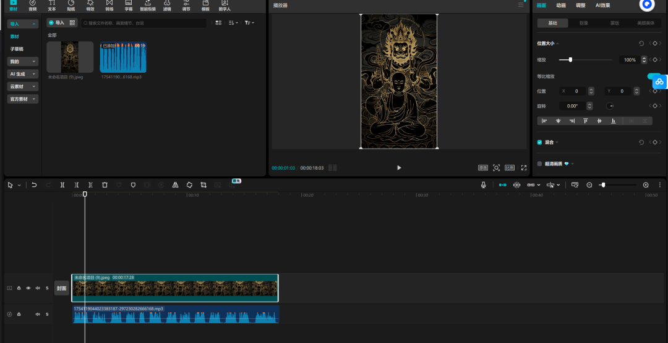The image size is (668, 343).
Task: Click the 比例 aspect ratio button in the player
Action: pyautogui.click(x=510, y=168)
